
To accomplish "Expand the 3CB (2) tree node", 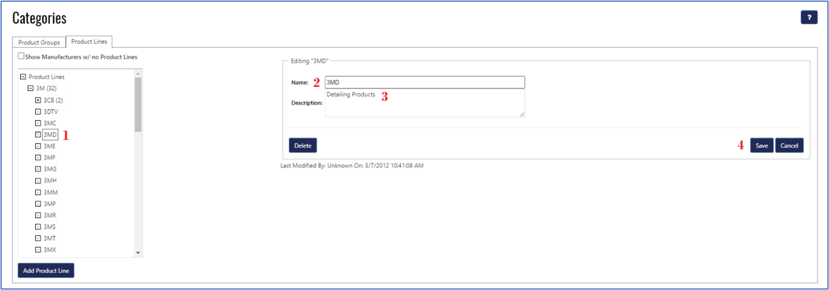I will 38,100.
